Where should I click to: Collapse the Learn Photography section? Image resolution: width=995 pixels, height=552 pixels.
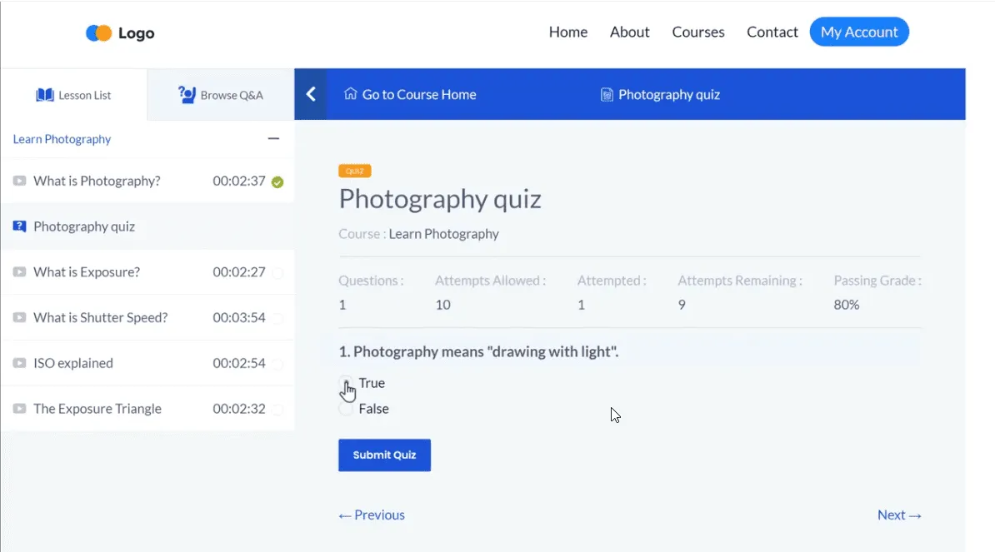tap(273, 139)
